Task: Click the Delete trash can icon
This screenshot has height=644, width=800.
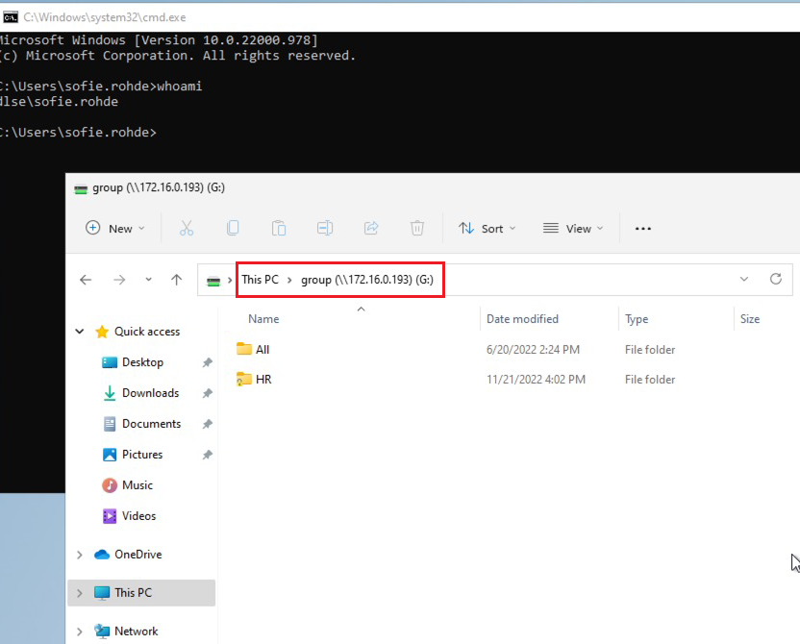Action: pyautogui.click(x=417, y=228)
